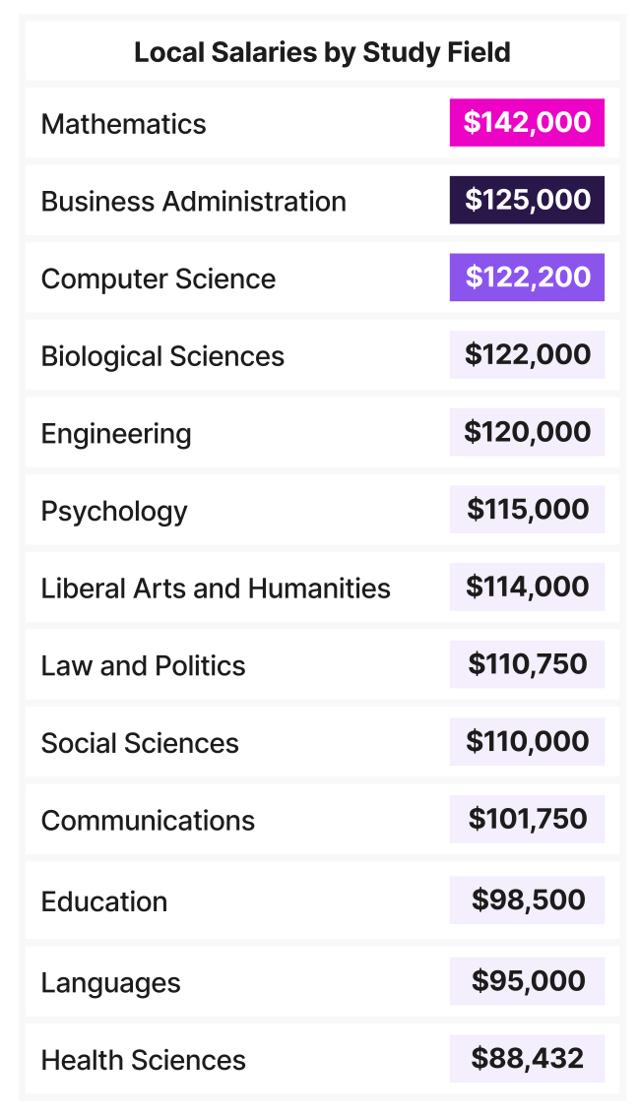Click the dark navy $125,000 badge
The image size is (640, 1116).
(x=527, y=201)
